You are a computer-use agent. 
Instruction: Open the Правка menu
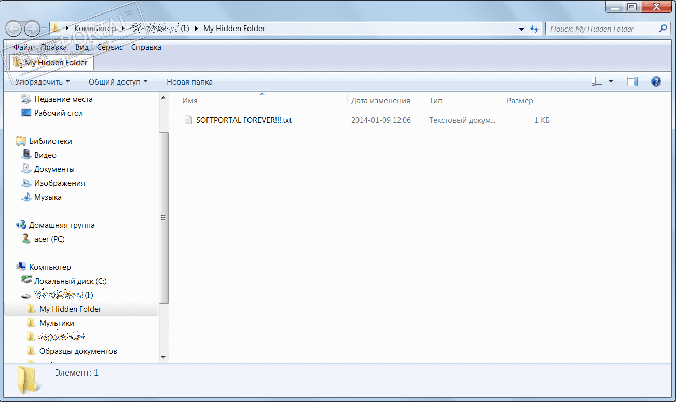click(53, 47)
